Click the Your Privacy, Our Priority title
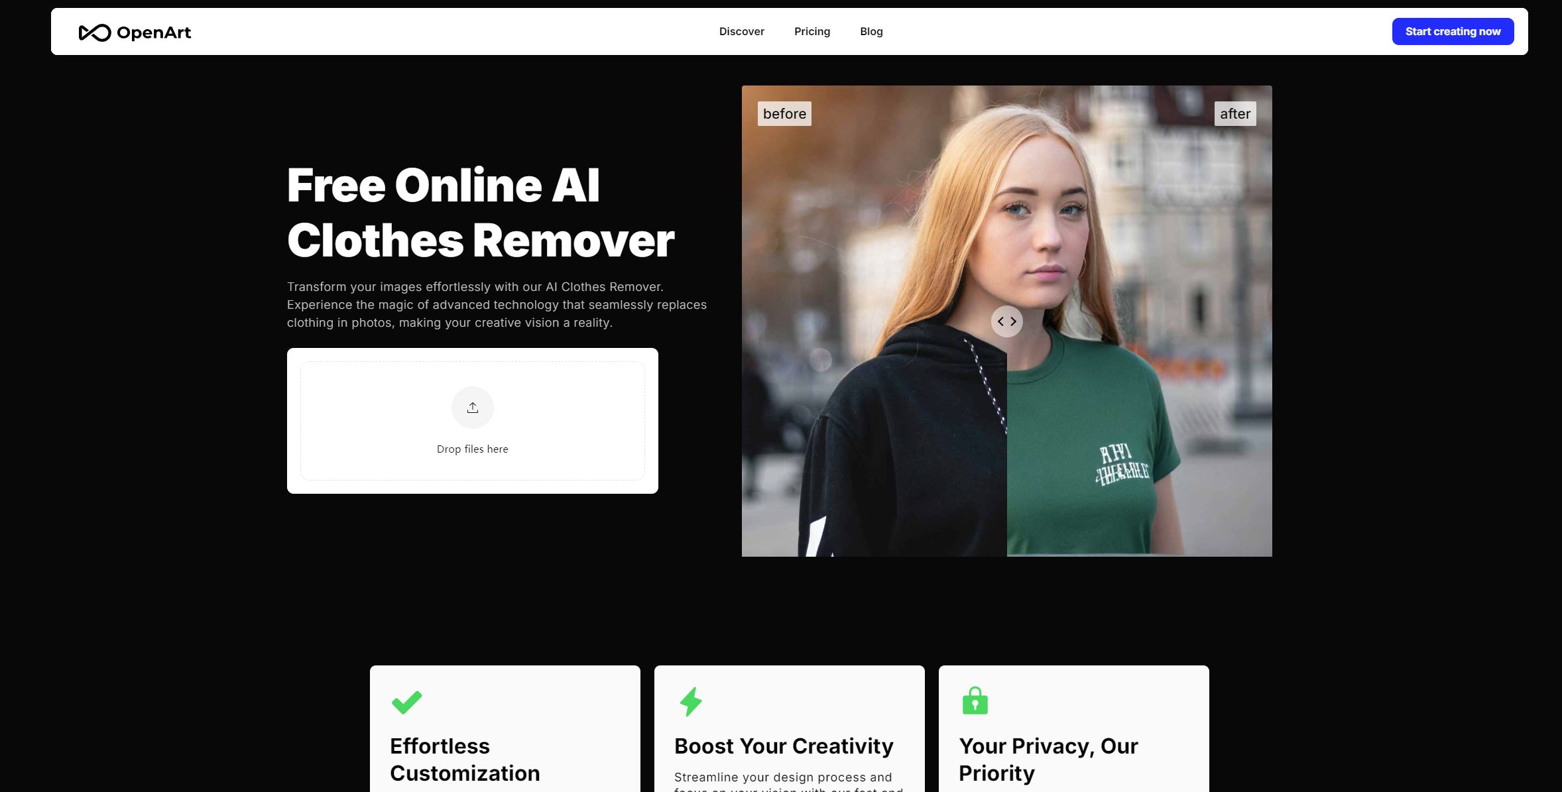Screen dimensions: 1562x792 click(x=1048, y=760)
